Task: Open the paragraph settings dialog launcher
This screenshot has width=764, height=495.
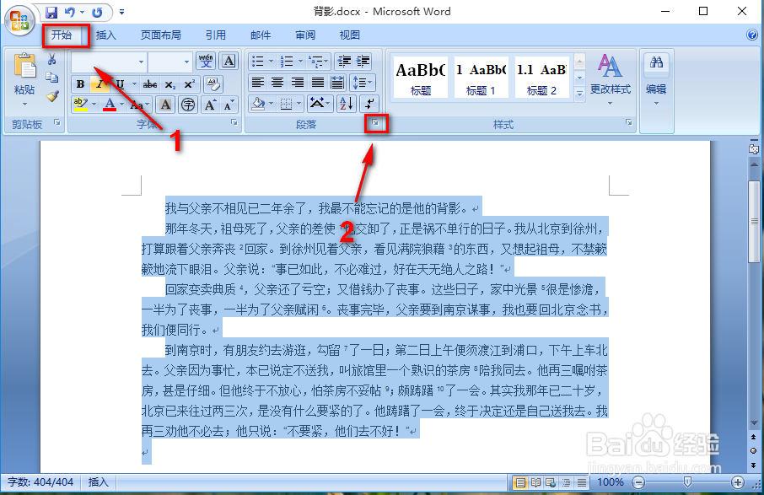Action: coord(374,122)
